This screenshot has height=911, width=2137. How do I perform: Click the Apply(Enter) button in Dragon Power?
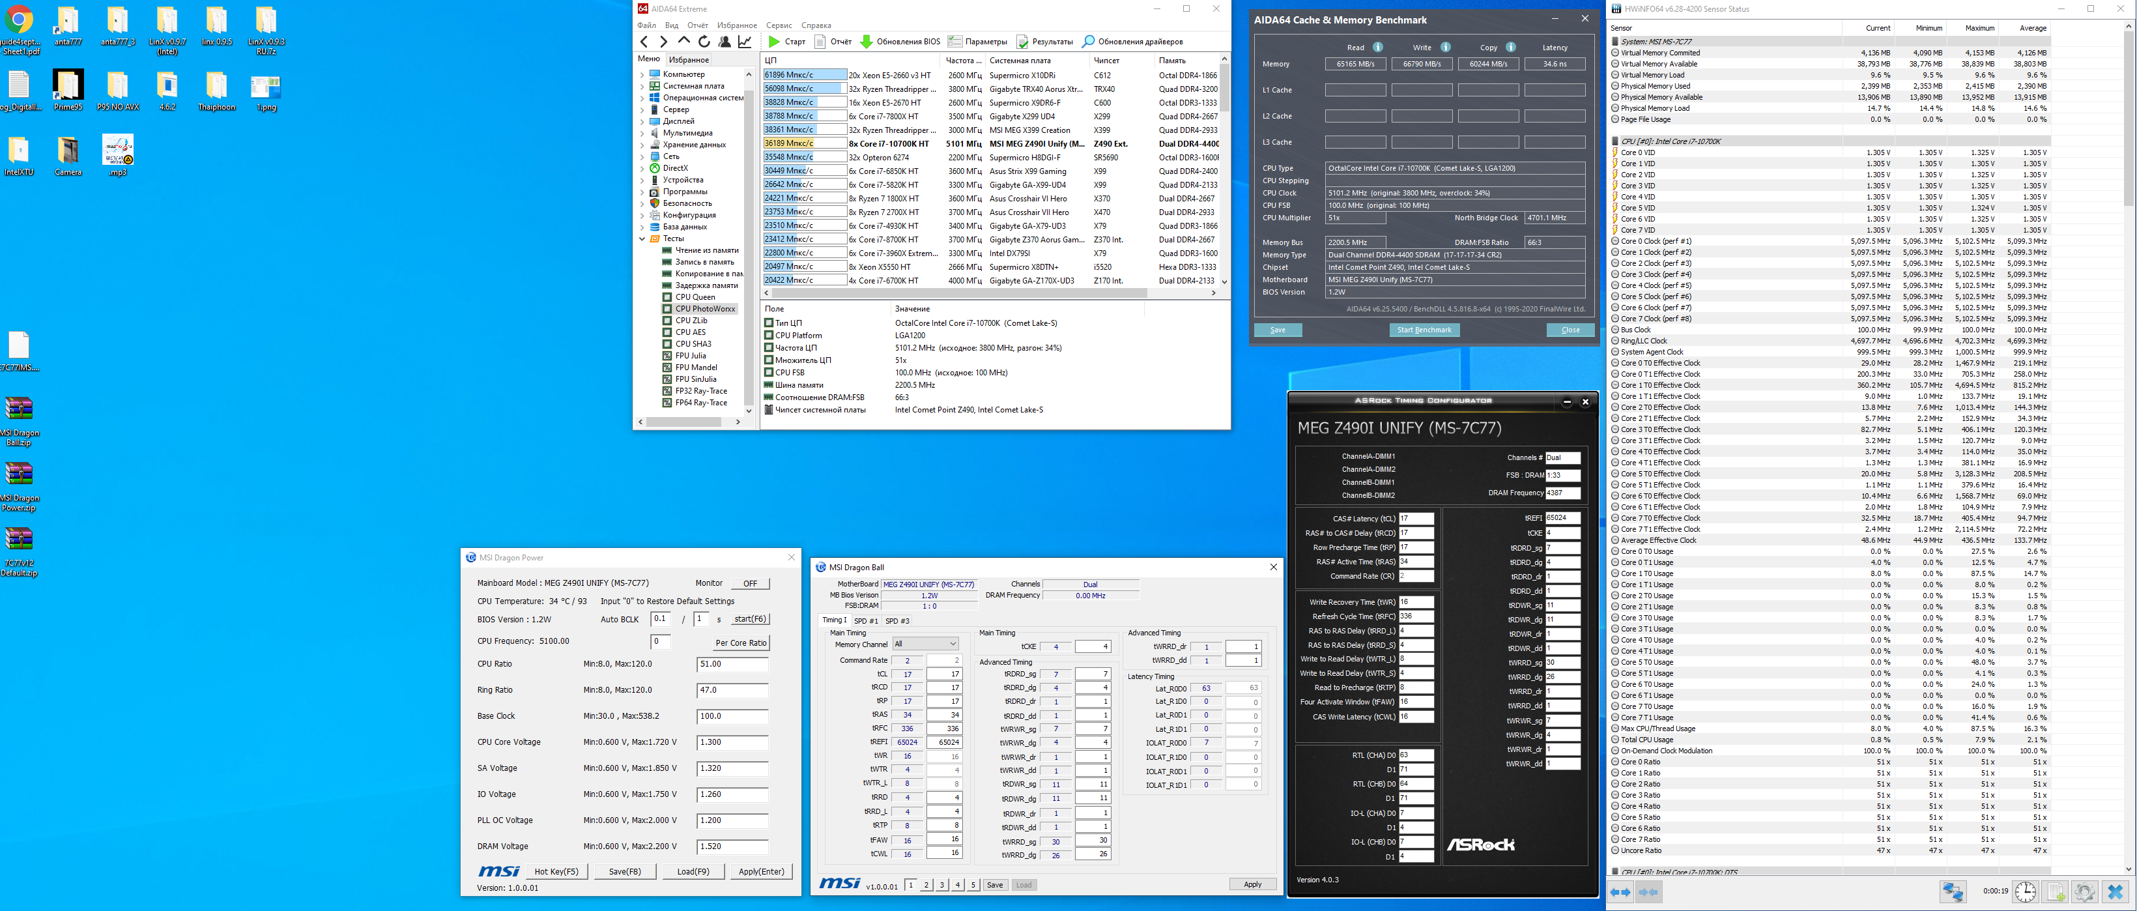click(x=761, y=871)
